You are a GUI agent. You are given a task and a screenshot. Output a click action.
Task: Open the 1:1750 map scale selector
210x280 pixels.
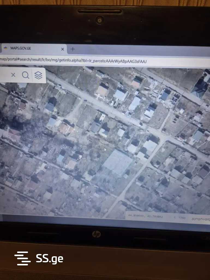pyautogui.click(x=179, y=218)
